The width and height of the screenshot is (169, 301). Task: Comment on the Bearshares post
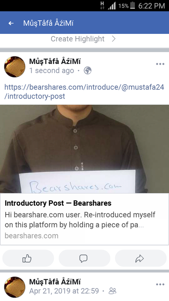click(84, 258)
